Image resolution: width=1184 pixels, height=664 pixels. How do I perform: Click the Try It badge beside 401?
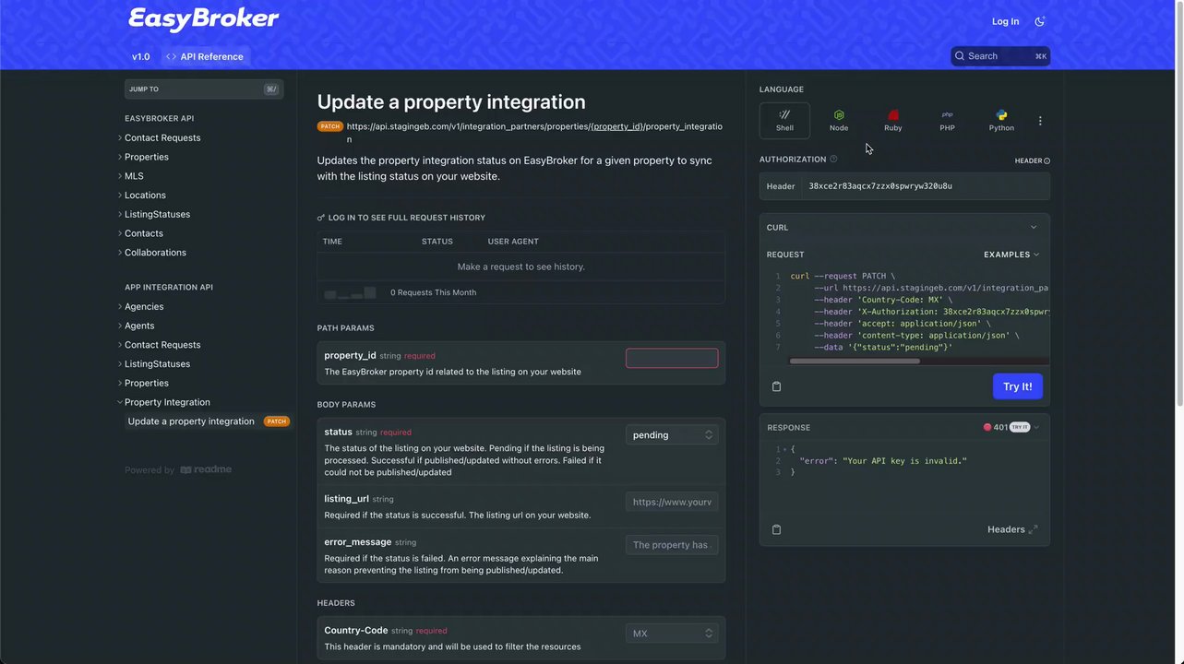click(x=1019, y=427)
